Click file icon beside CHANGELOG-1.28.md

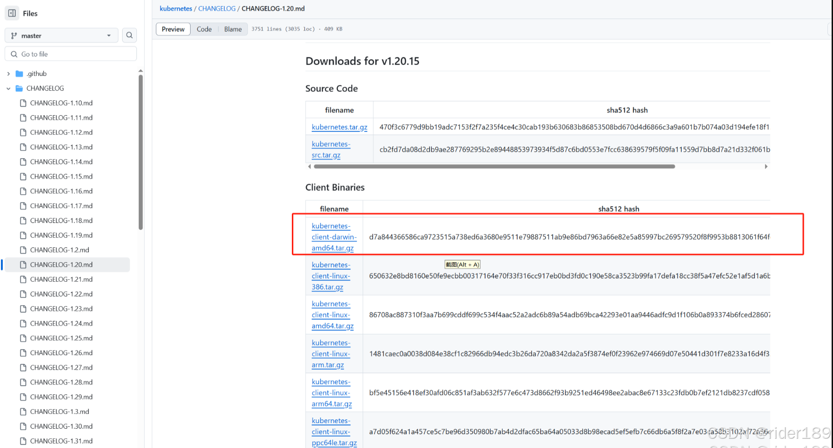pos(23,382)
